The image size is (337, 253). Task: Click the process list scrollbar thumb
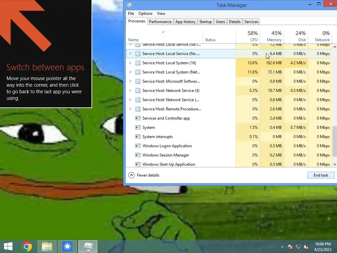335,142
